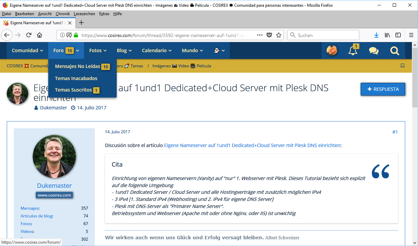Expand the Comunidad dropdown menu
The width and height of the screenshot is (418, 246).
click(x=27, y=50)
